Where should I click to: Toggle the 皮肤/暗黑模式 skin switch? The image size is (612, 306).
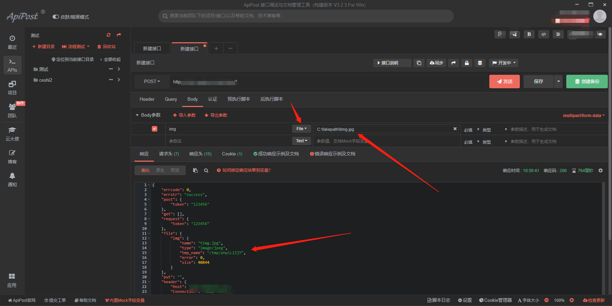coord(55,17)
